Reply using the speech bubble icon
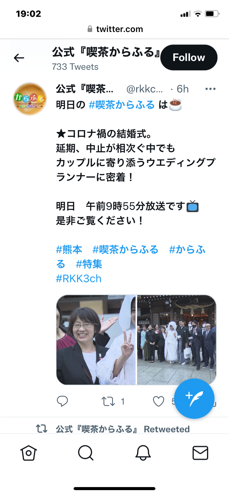The image size is (229, 495). 62,401
